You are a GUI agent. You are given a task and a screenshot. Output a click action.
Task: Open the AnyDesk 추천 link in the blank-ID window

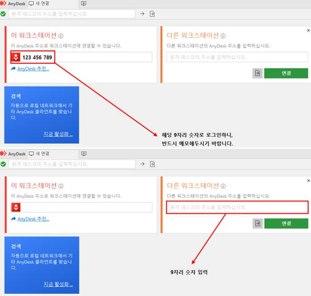click(x=33, y=219)
